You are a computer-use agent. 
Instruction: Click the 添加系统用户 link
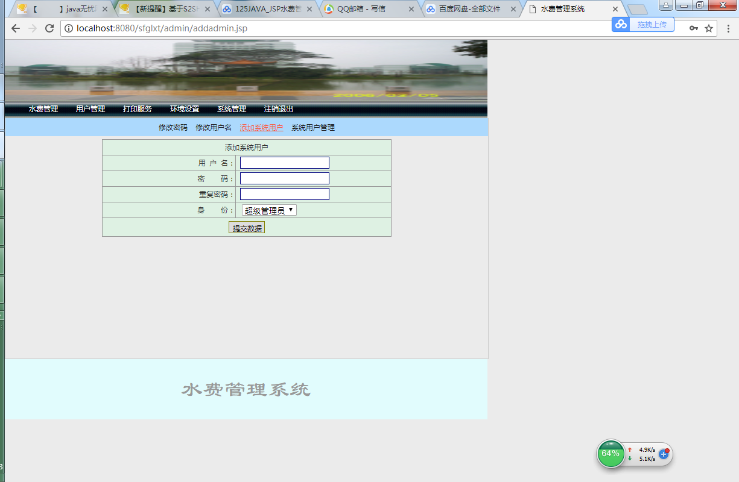pyautogui.click(x=261, y=128)
